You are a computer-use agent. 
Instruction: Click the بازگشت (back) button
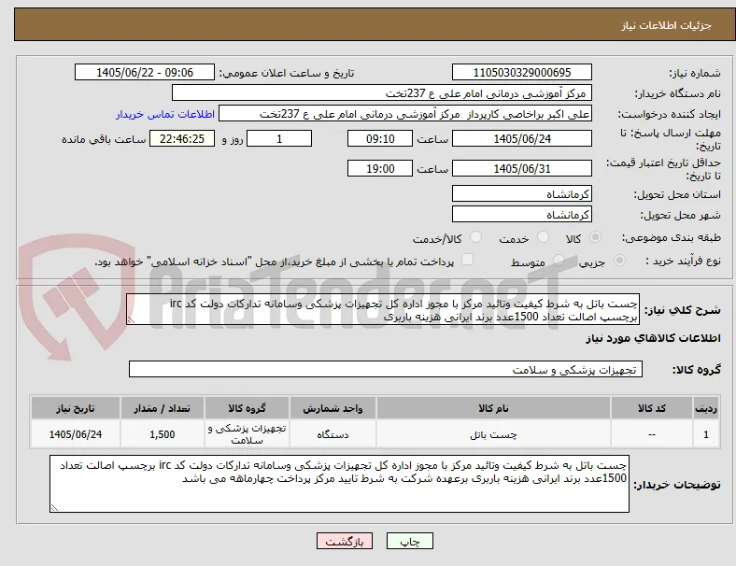coord(345,541)
